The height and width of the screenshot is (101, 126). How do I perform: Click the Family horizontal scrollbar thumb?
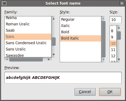(x=26, y=60)
